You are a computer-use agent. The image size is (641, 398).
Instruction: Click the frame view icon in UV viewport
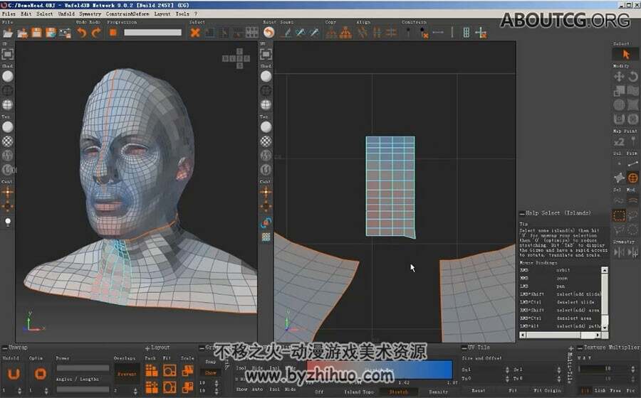[x=266, y=54]
